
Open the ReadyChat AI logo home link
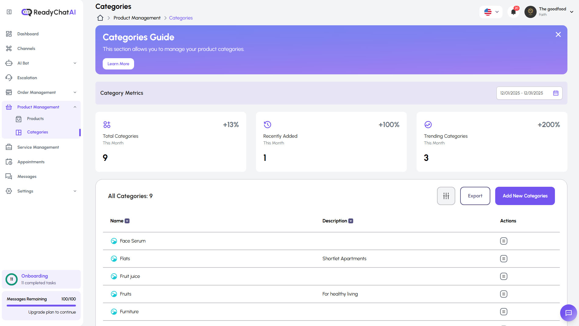[x=49, y=12]
